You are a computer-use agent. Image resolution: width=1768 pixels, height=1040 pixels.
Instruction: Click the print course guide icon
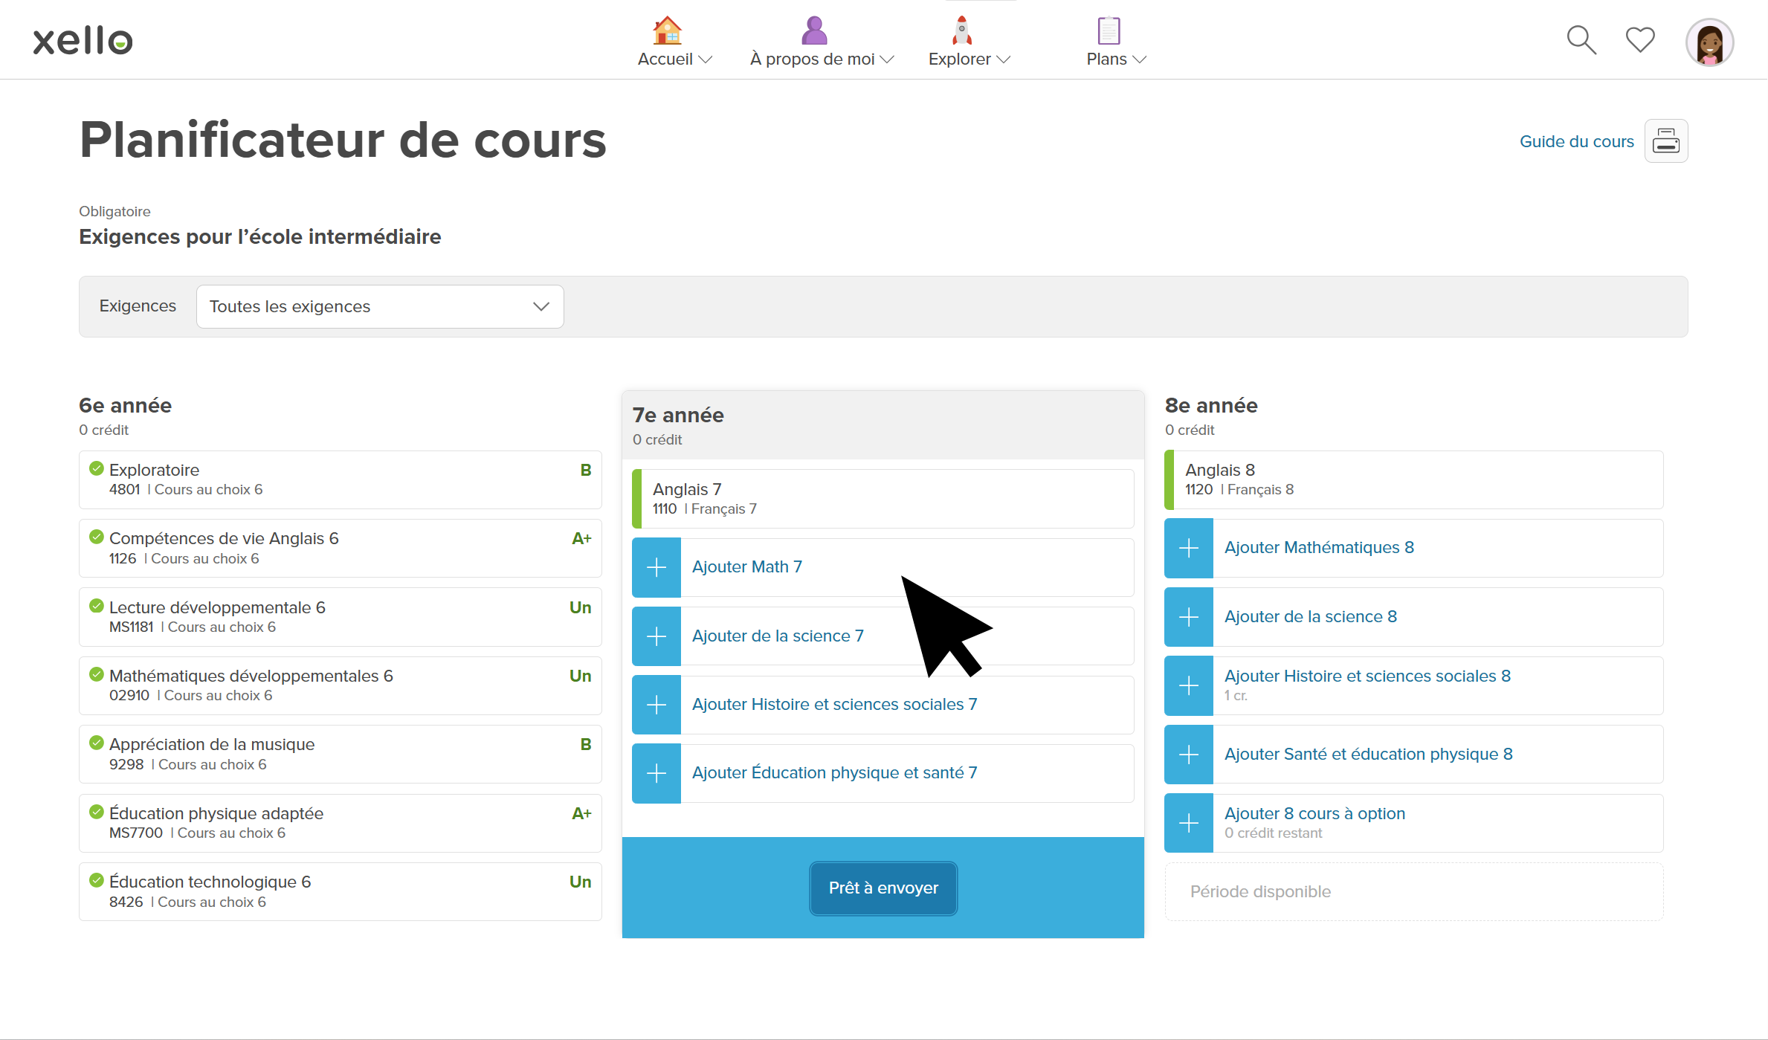1665,141
